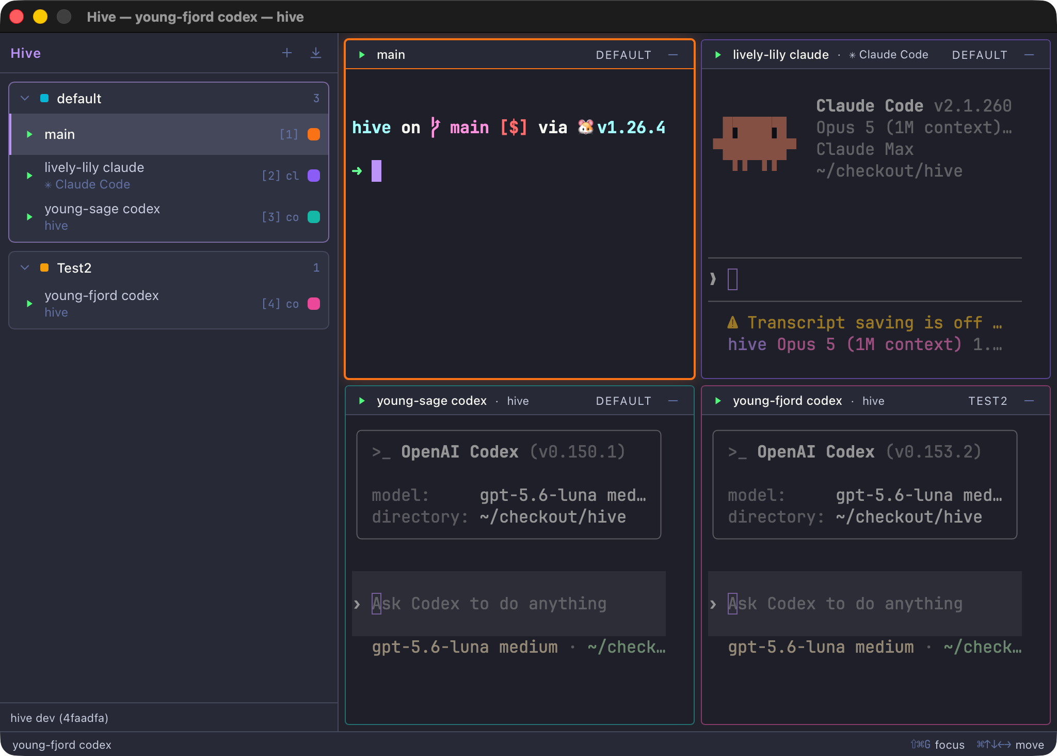
Task: Click Ask Codex input in young-fjord pane
Action: point(865,604)
